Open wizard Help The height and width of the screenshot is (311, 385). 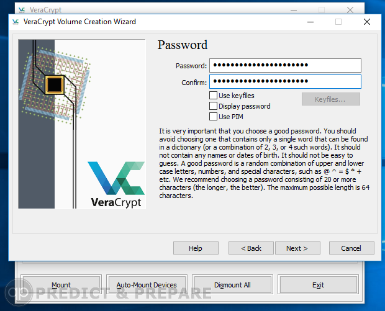click(196, 248)
